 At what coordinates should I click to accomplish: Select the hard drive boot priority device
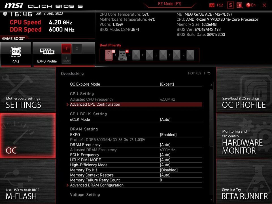109,55
